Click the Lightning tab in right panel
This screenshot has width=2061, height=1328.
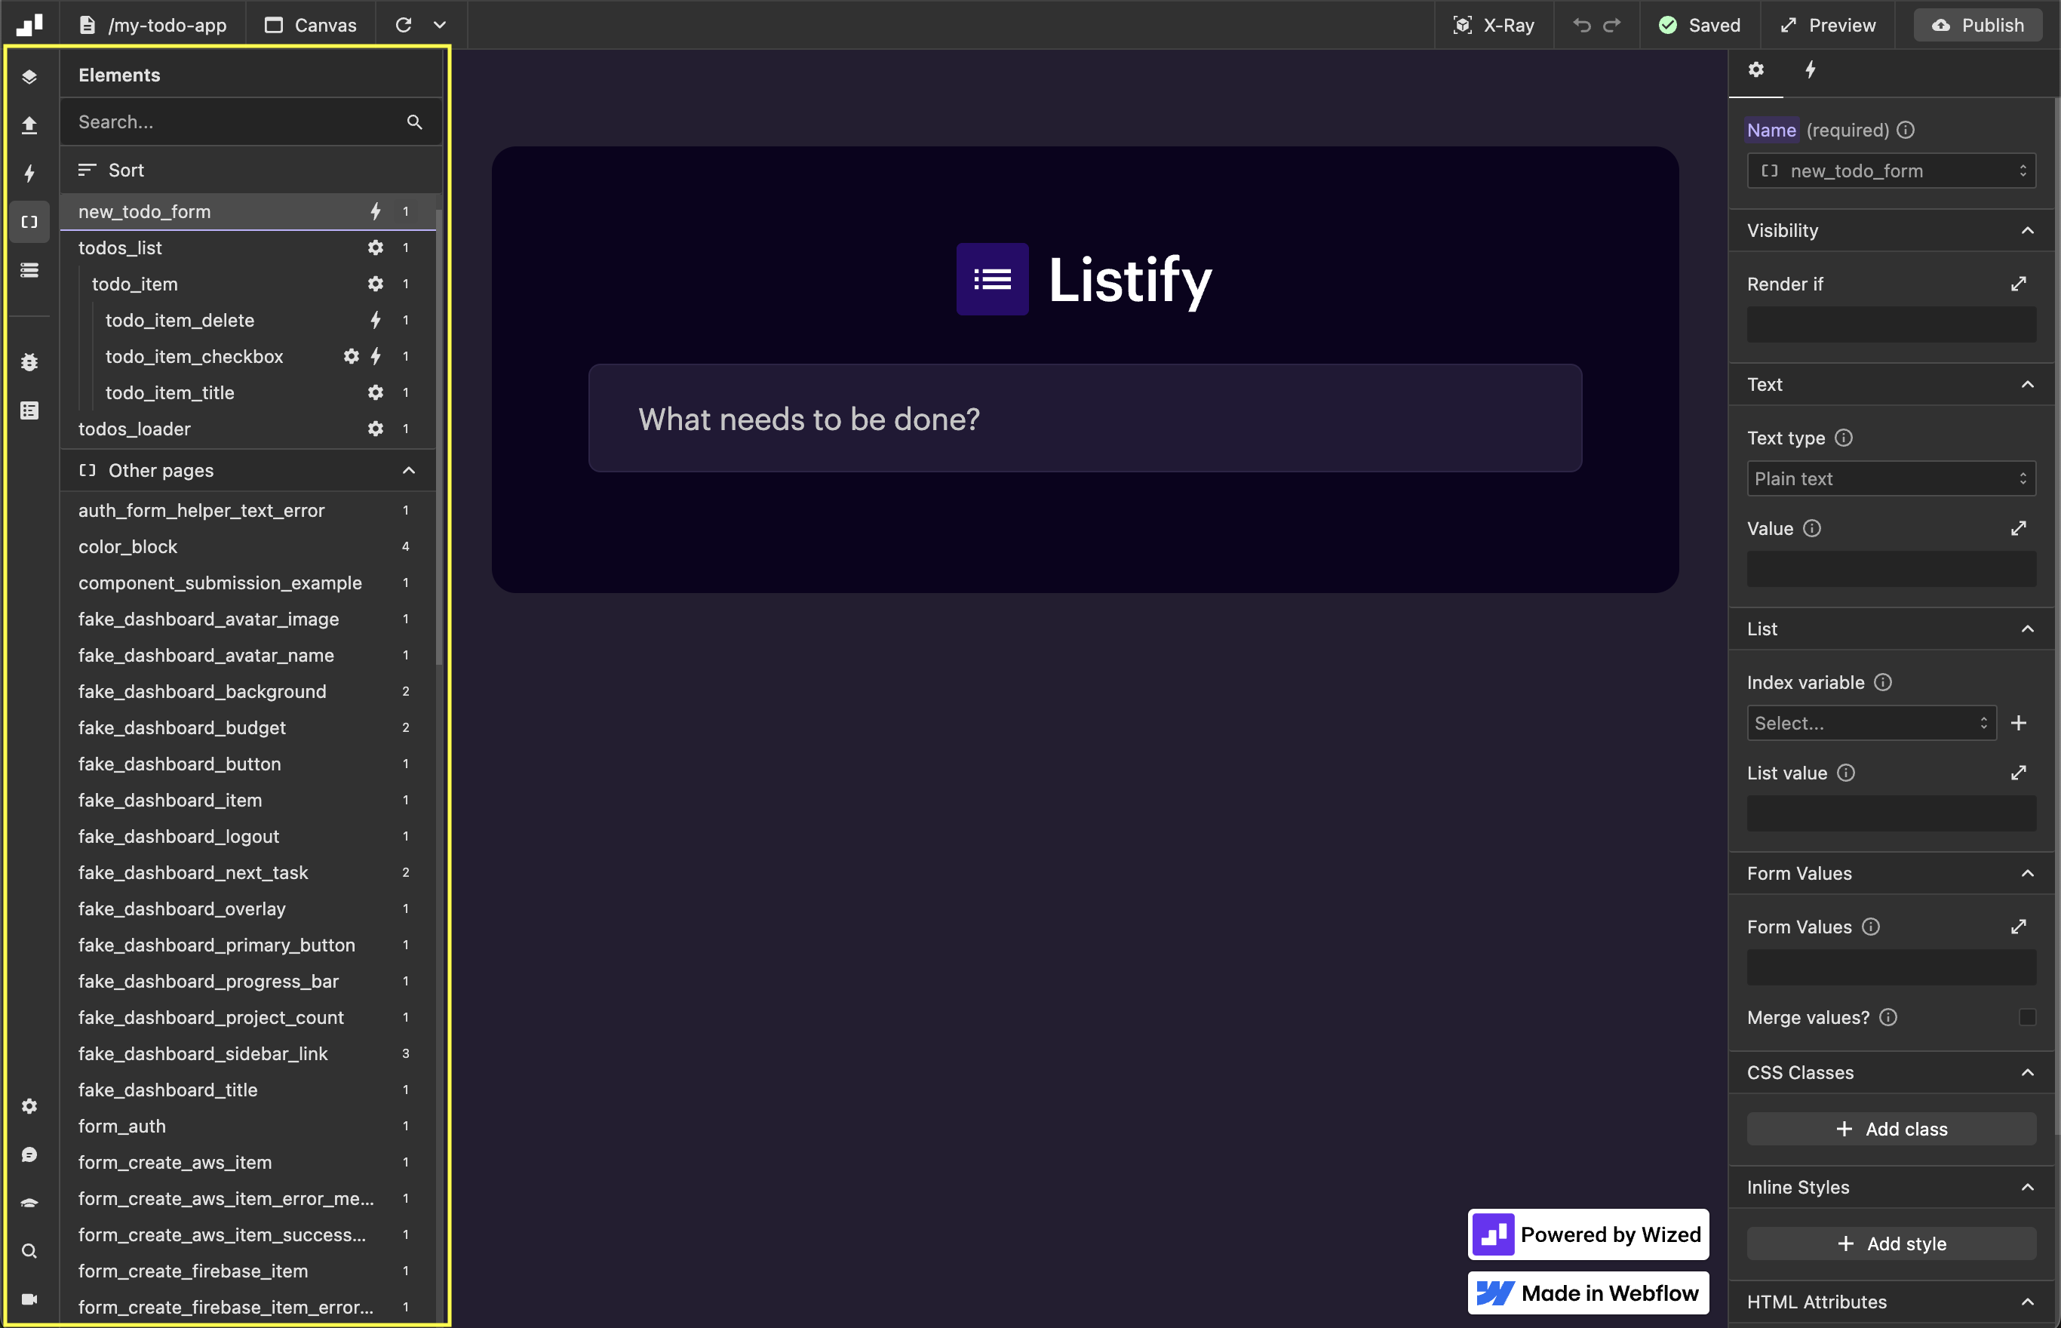tap(1808, 69)
